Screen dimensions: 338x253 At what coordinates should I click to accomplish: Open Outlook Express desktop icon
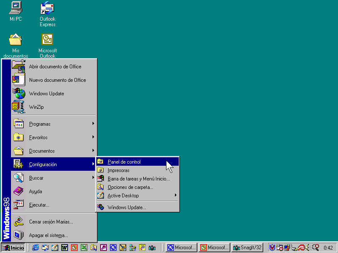[47, 13]
